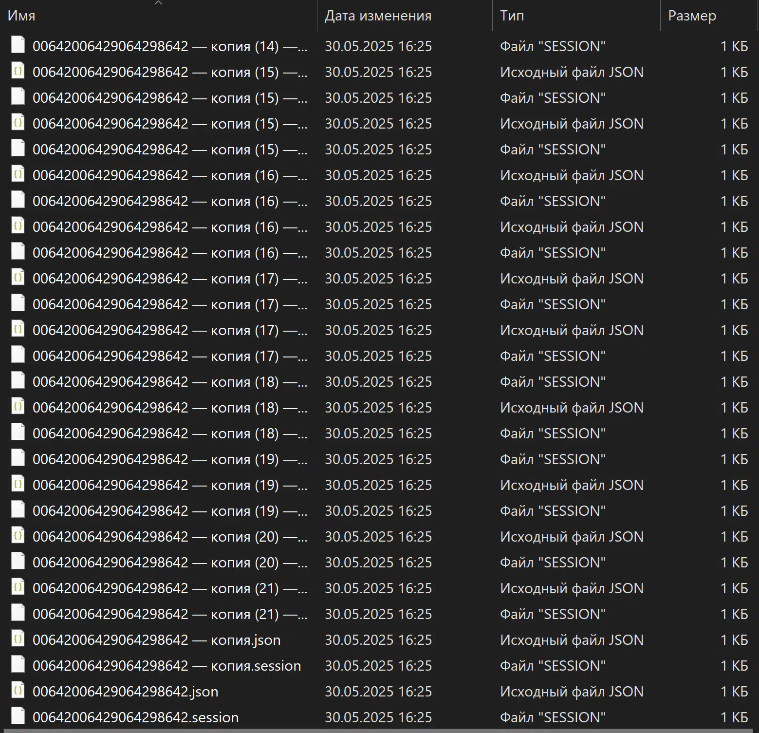Sort files by the 'Размер' column header

point(692,16)
